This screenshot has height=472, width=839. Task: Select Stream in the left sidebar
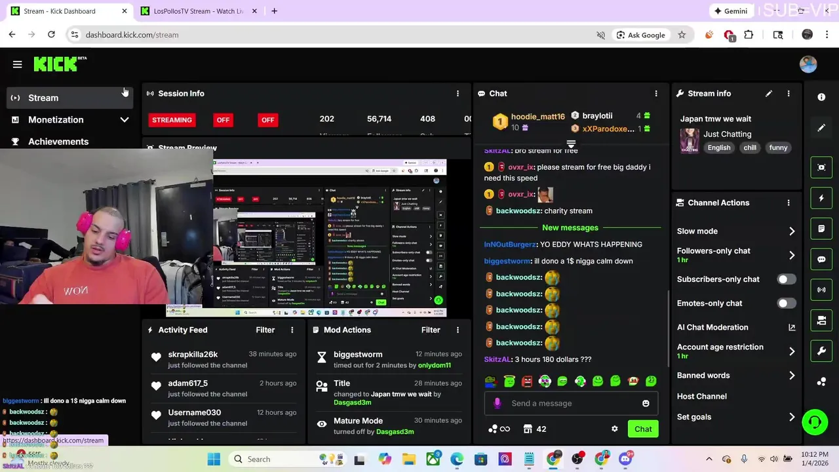[69, 98]
